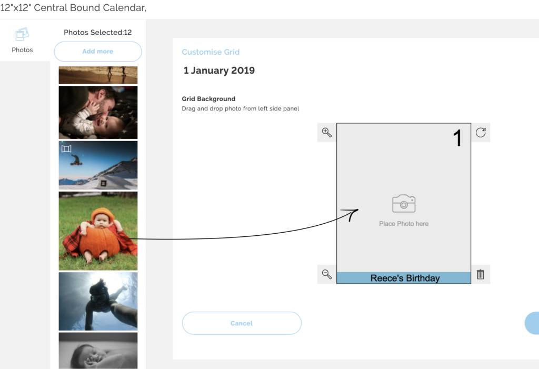Zoom out of the calendar photo slot
This screenshot has width=539, height=369.
(326, 274)
